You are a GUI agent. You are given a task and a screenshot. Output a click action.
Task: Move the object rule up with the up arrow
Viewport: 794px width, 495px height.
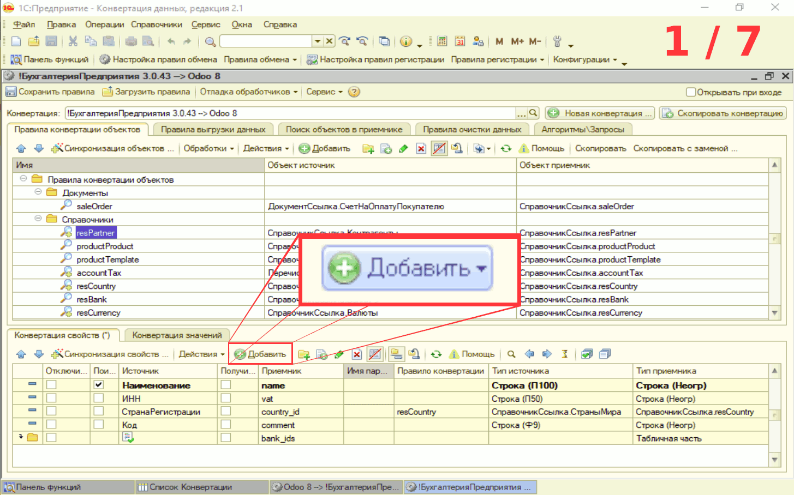click(21, 148)
